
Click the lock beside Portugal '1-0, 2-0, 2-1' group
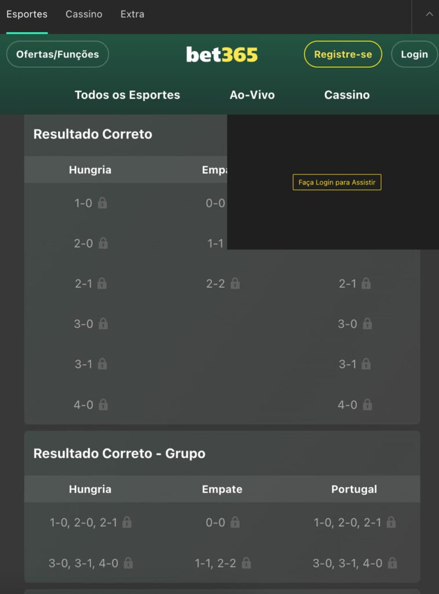392,523
